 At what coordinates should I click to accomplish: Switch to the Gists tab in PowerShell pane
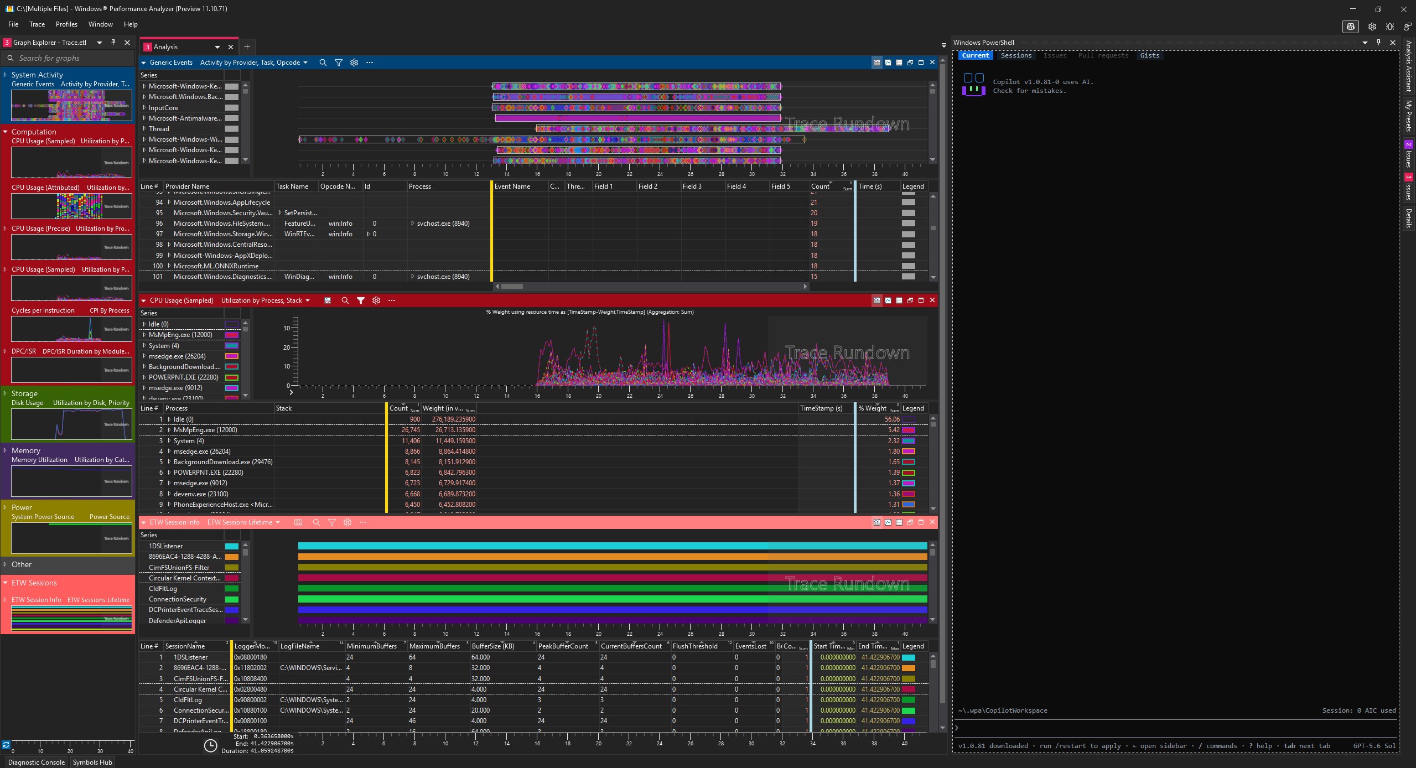coord(1149,55)
